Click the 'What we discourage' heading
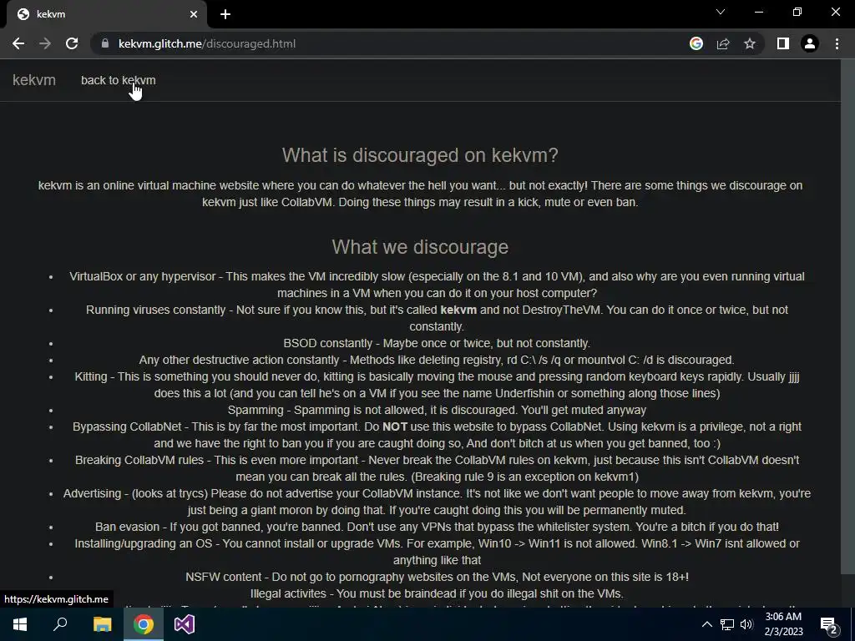Image resolution: width=855 pixels, height=641 pixels. click(x=420, y=247)
